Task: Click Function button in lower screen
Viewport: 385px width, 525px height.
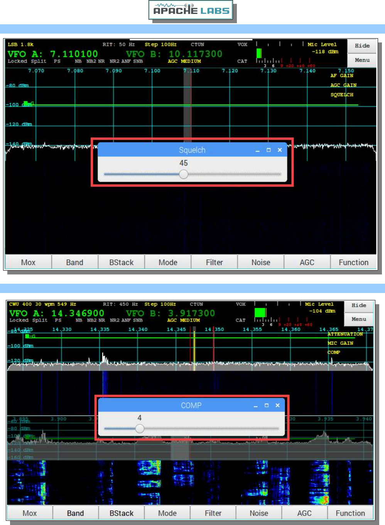Action: pos(350,513)
